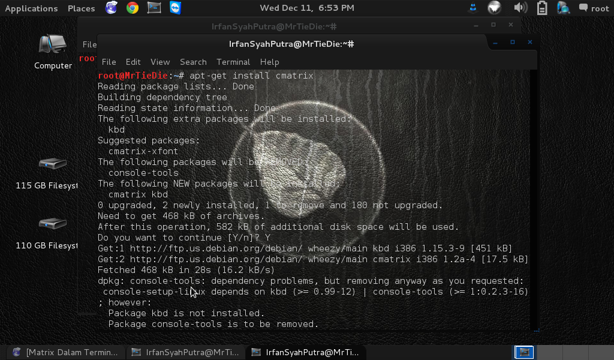
Task: Open the View menu of the terminal
Action: (159, 62)
